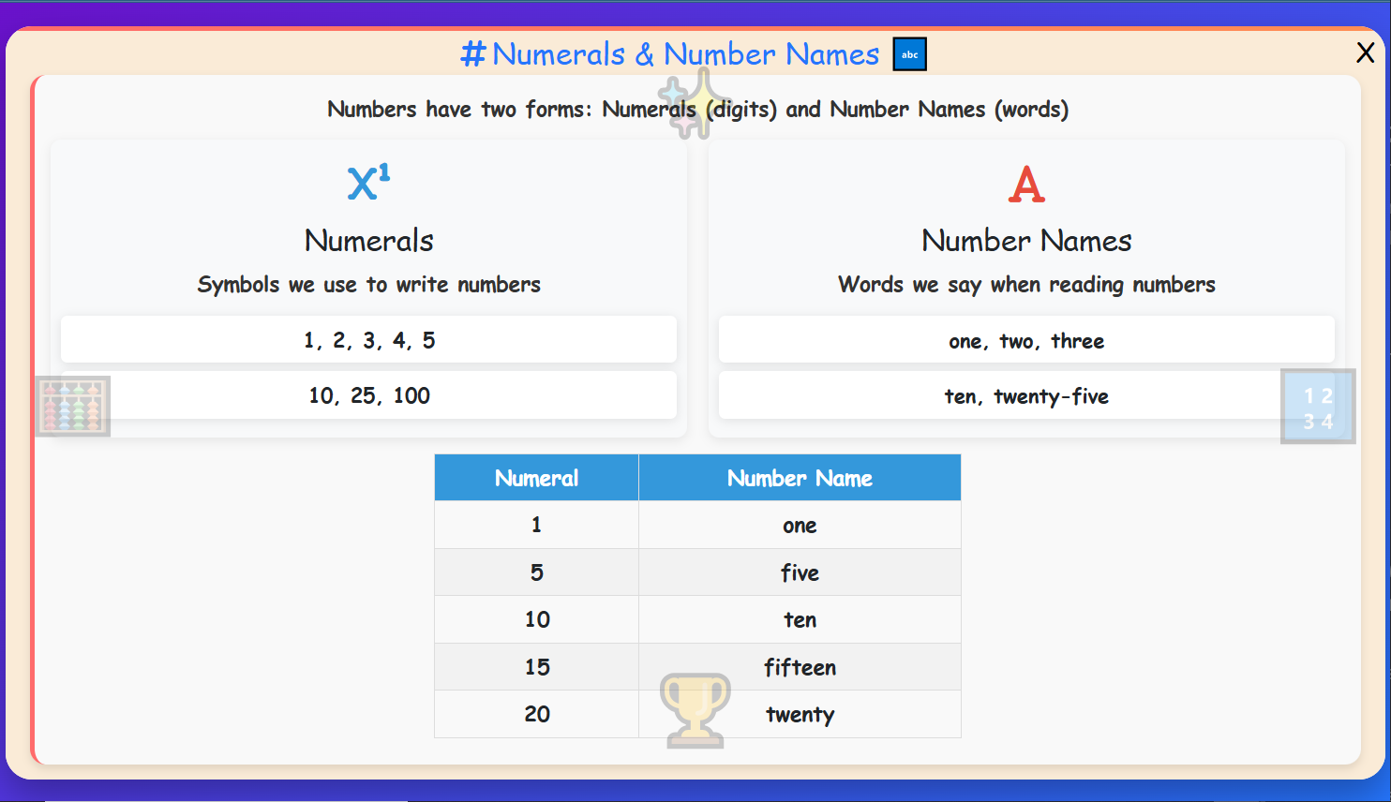Click the 10, 25, 100 example box
1391x802 pixels.
click(368, 394)
